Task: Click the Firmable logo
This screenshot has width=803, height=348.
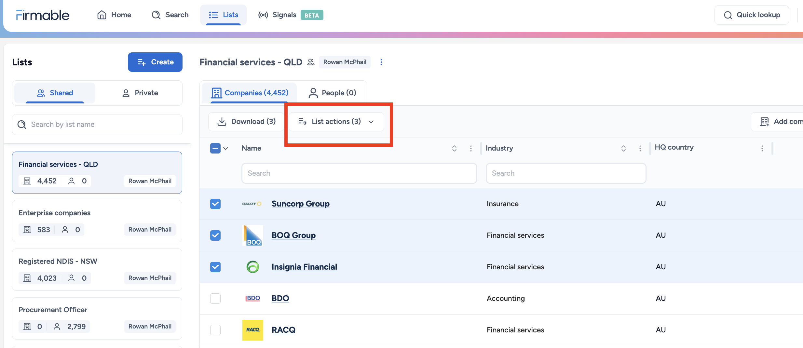Action: click(x=43, y=15)
